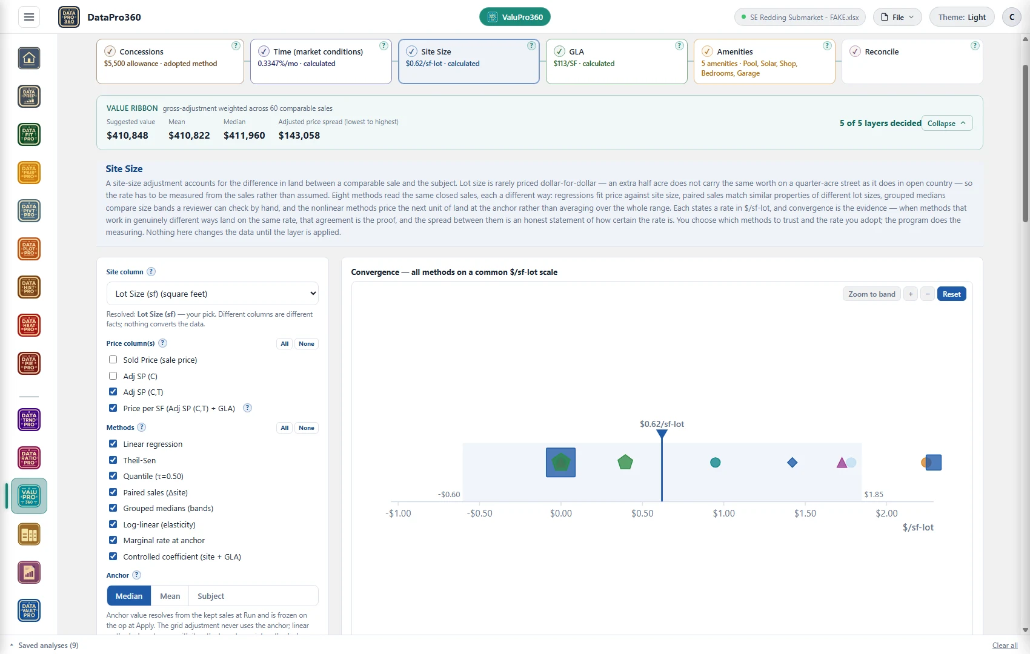Uncheck the Linear regression method

(113, 444)
